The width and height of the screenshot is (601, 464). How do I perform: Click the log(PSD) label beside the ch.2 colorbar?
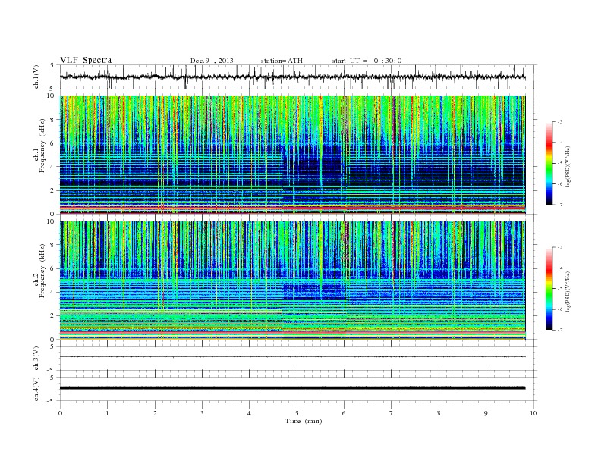(569, 291)
